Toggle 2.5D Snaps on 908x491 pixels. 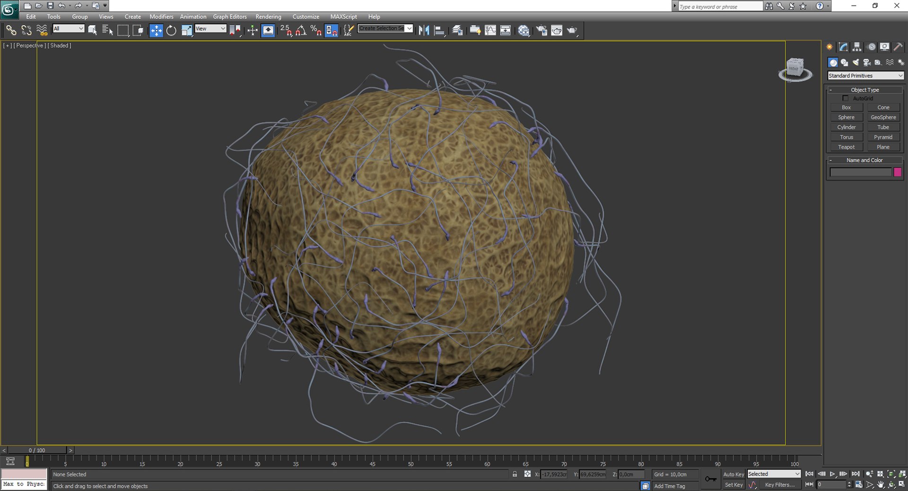pyautogui.click(x=286, y=31)
